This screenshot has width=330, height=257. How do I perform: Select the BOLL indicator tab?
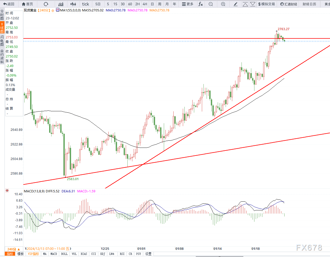click(x=64, y=254)
